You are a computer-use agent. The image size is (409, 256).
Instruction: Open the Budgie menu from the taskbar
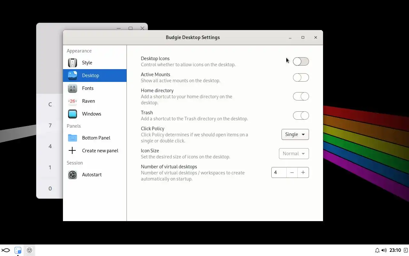point(6,250)
